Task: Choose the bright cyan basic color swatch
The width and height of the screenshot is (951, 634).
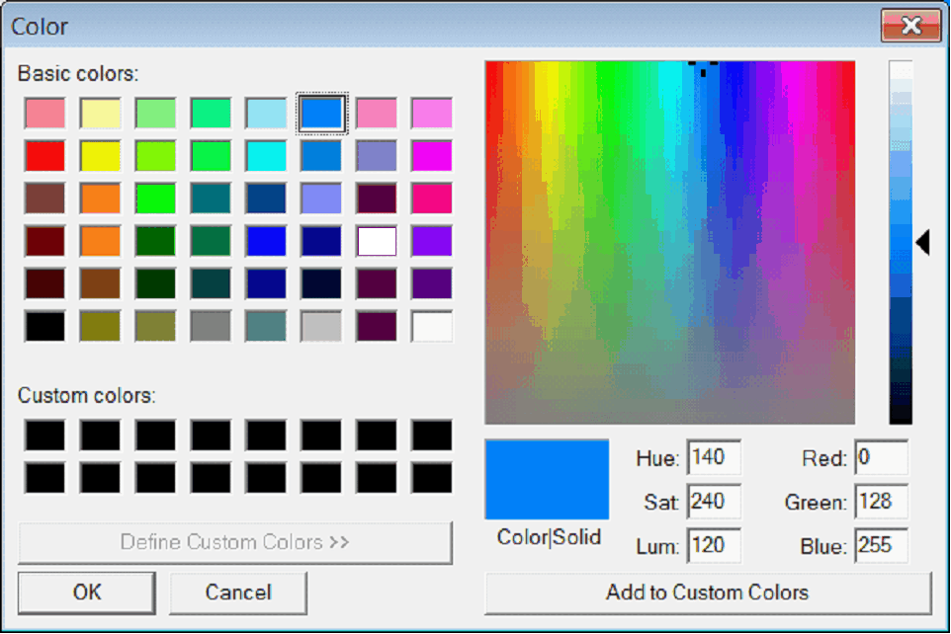Action: click(266, 156)
